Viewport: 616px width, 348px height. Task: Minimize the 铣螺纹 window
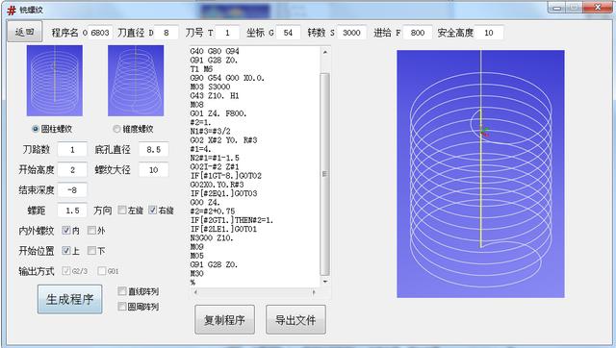(556, 8)
